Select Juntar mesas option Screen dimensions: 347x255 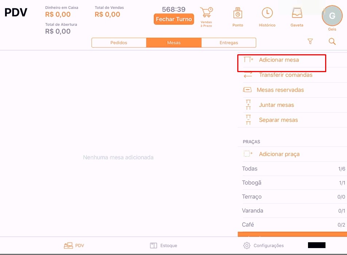click(x=276, y=105)
